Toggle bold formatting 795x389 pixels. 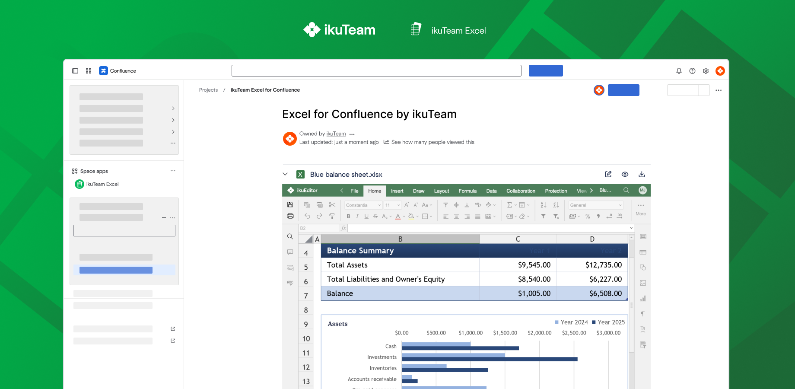coord(348,216)
